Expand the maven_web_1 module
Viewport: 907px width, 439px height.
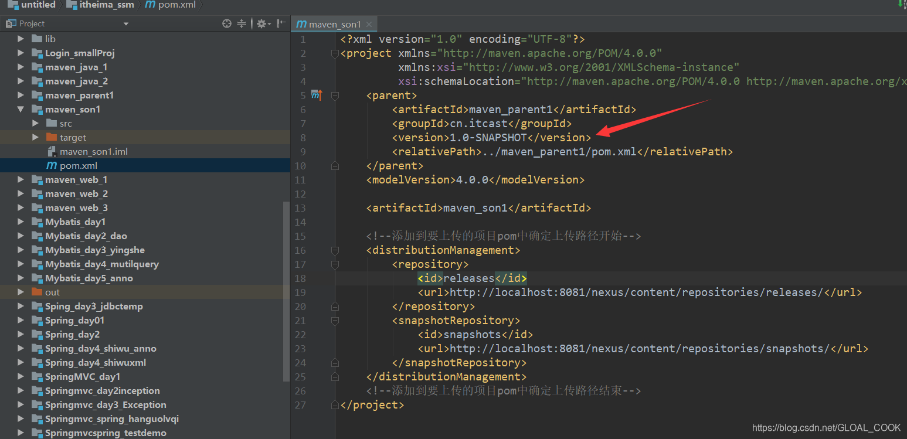pyautogui.click(x=21, y=179)
